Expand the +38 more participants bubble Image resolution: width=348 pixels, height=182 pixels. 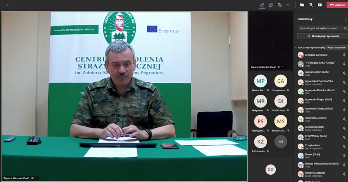(280, 141)
